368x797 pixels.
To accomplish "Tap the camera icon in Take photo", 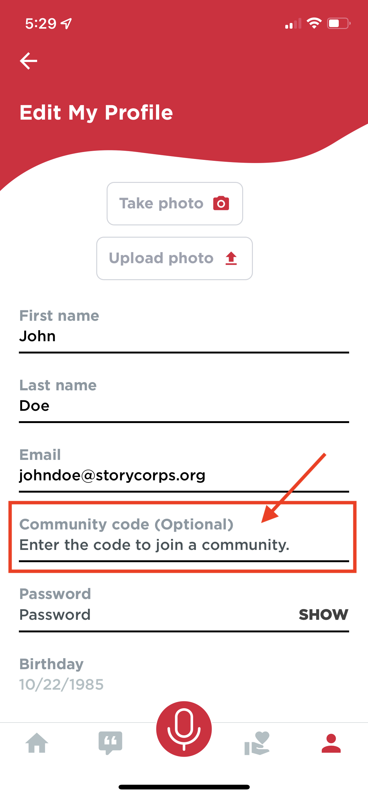I will [221, 203].
